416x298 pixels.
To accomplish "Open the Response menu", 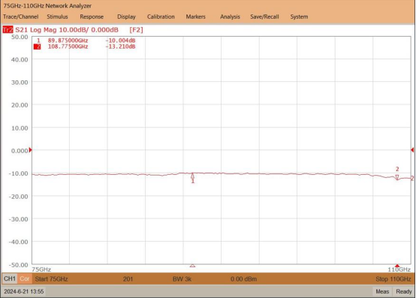I will click(x=92, y=17).
